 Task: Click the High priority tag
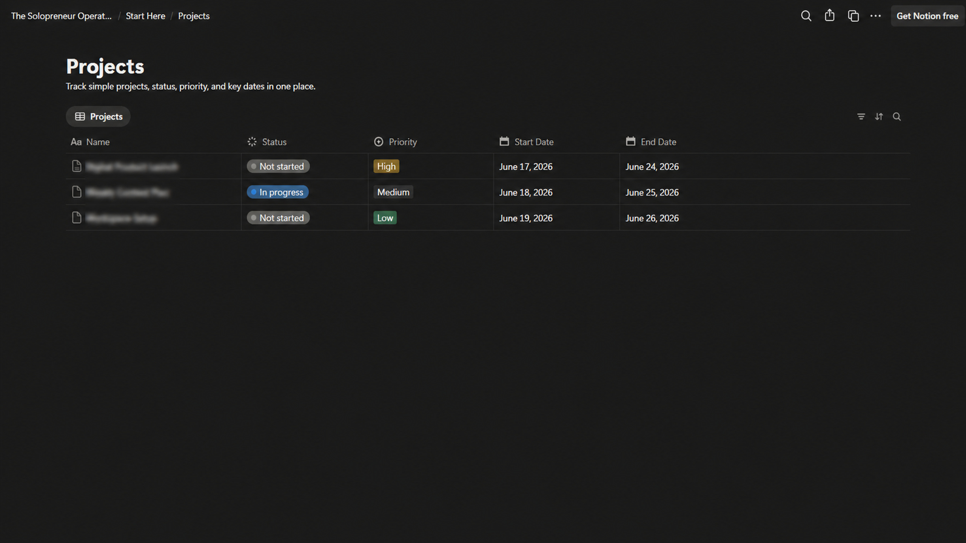(386, 166)
